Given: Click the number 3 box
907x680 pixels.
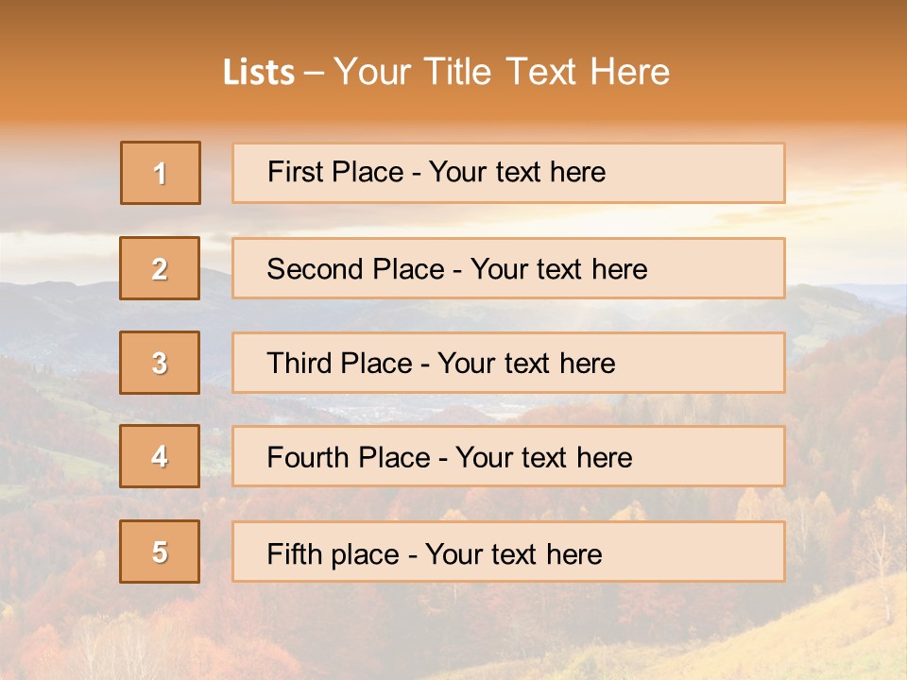Looking at the screenshot, I should tap(160, 363).
